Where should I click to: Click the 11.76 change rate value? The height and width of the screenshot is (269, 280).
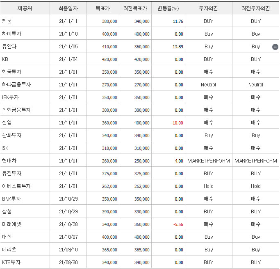coord(178,21)
